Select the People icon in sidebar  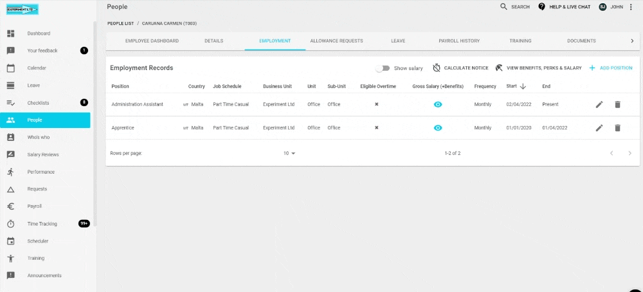11,120
